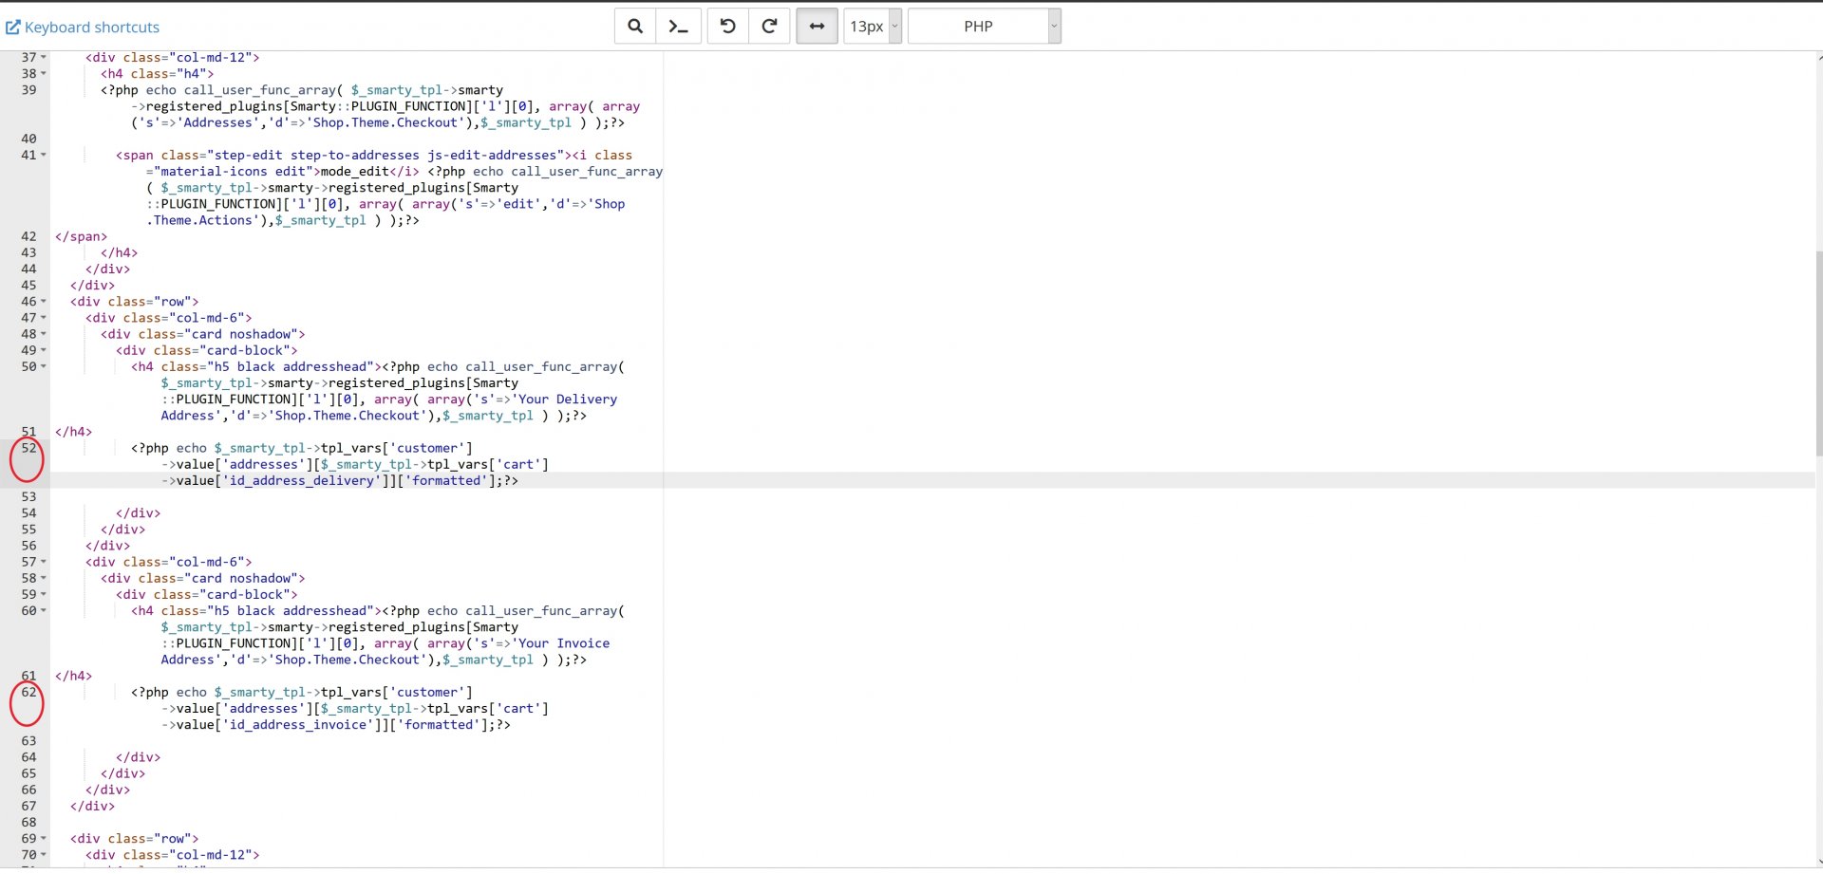Collapse the code fold at line 49
This screenshot has height=874, width=1823.
pos(44,350)
